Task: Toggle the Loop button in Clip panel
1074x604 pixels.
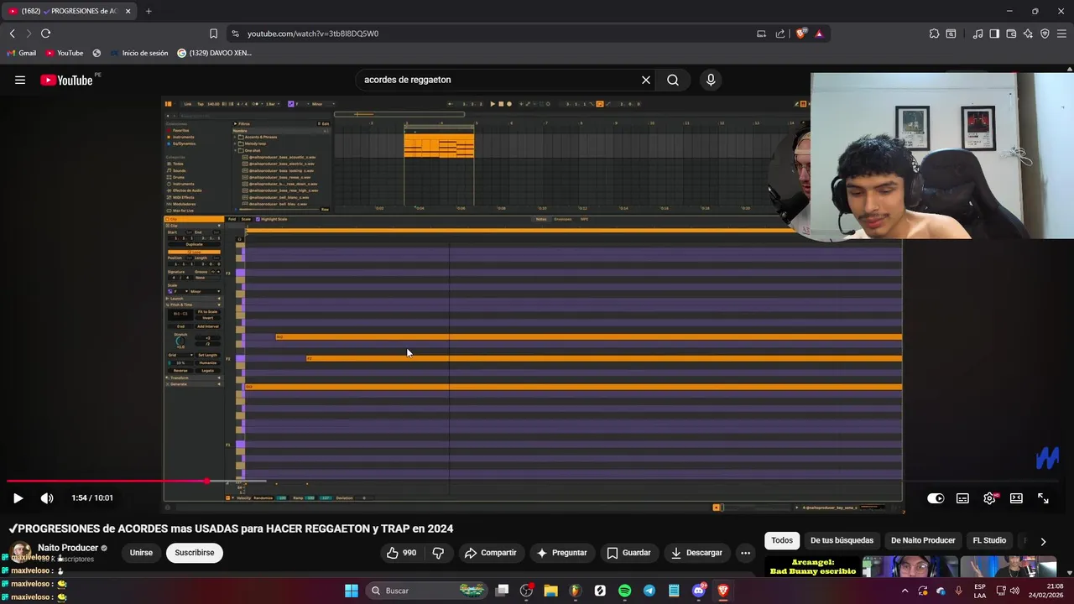Action: (x=194, y=252)
